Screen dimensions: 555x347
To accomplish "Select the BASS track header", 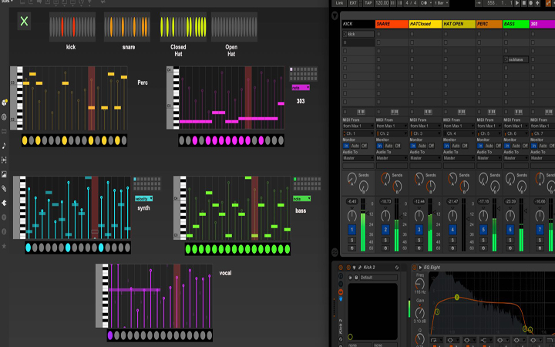I will (516, 24).
